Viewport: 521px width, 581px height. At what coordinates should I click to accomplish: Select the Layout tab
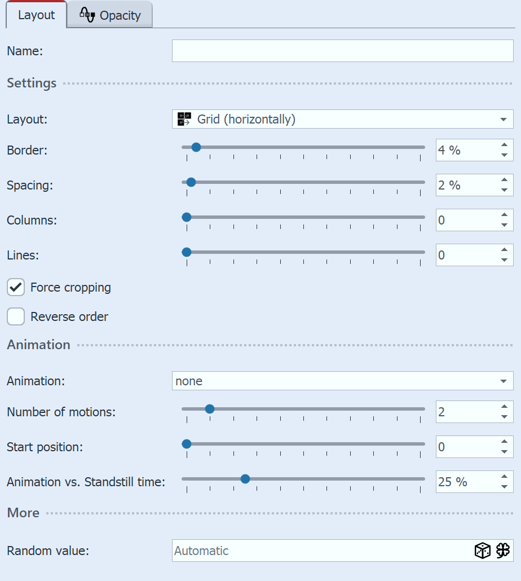(x=36, y=15)
